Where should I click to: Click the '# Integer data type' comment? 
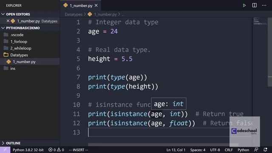[123, 22]
